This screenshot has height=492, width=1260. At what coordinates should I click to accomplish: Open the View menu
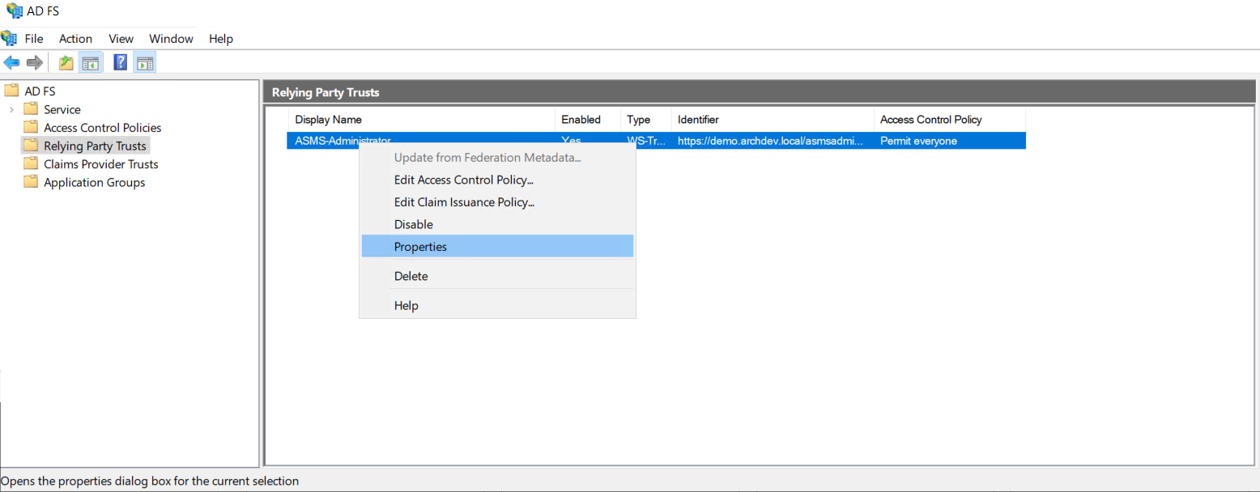(121, 38)
